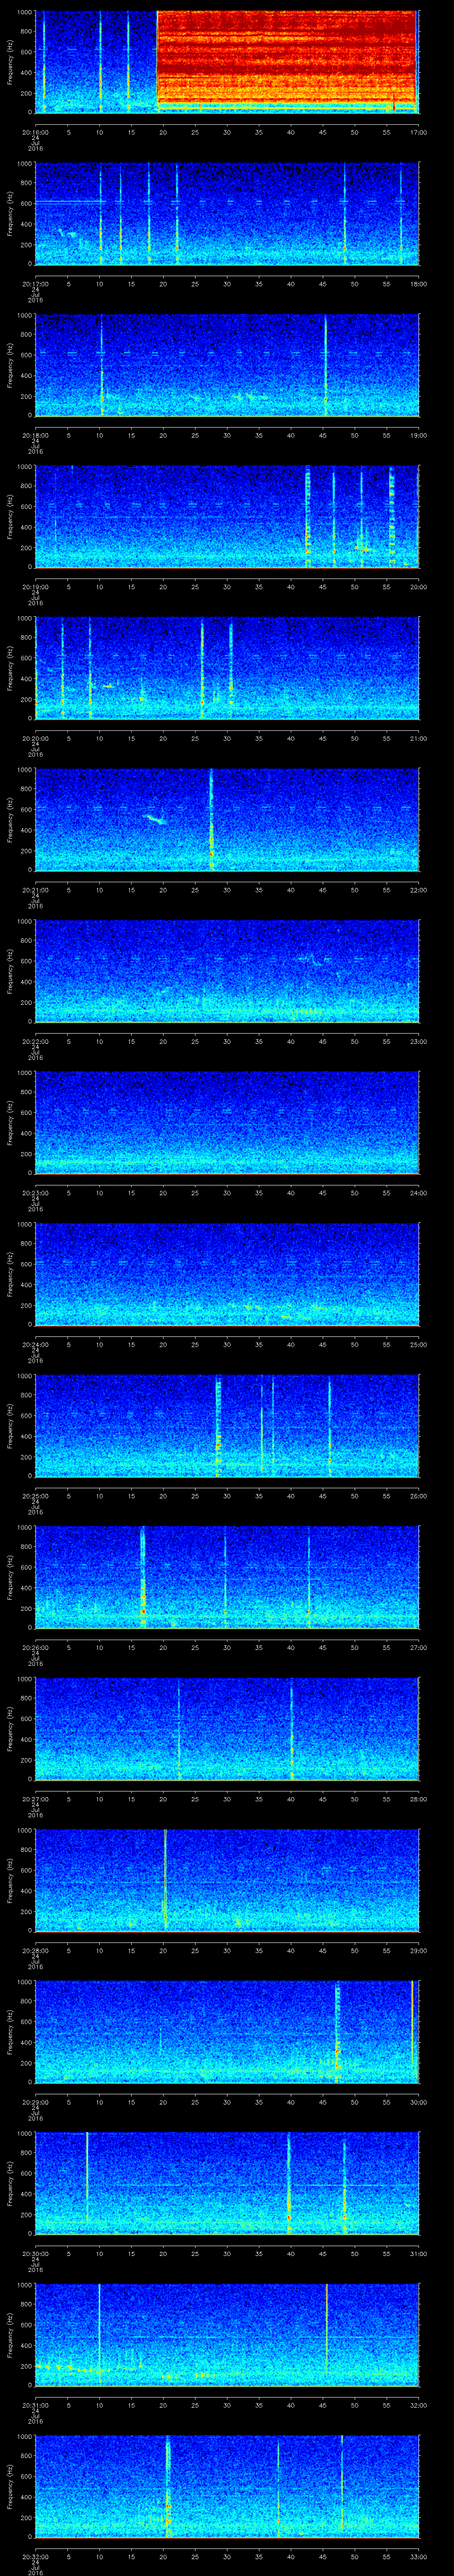
Task: Click the spectrogram panel starting at 20:23:00
Action: click(x=227, y=1123)
